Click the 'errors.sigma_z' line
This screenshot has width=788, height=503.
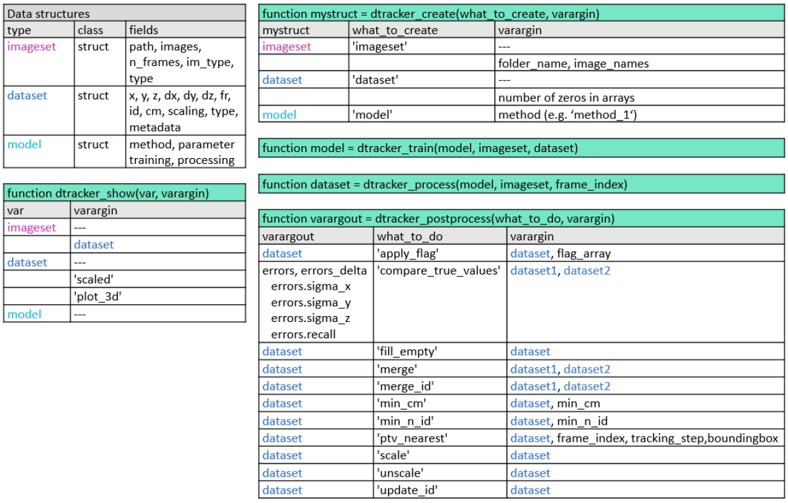click(x=310, y=318)
